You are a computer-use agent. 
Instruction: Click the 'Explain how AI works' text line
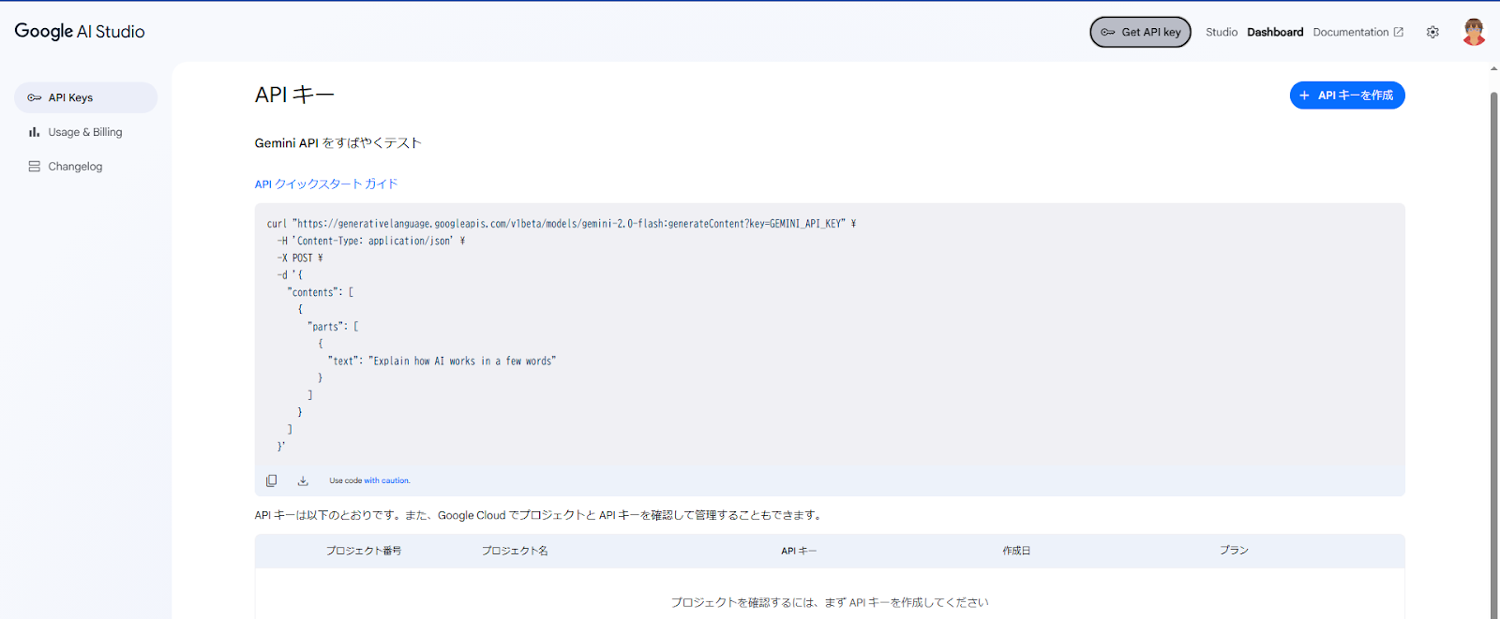pyautogui.click(x=442, y=361)
